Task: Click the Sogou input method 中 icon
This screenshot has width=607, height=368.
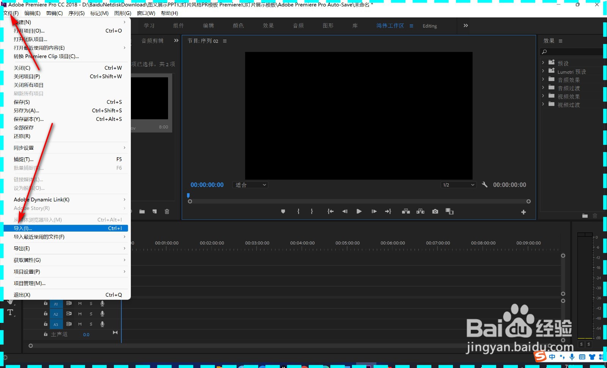Action: click(x=552, y=357)
